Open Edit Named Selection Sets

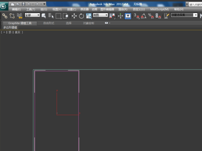pos(167,16)
